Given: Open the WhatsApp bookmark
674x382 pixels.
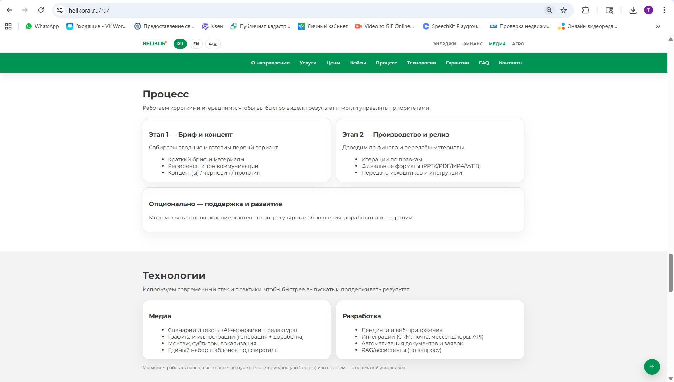Looking at the screenshot, I should coord(42,26).
